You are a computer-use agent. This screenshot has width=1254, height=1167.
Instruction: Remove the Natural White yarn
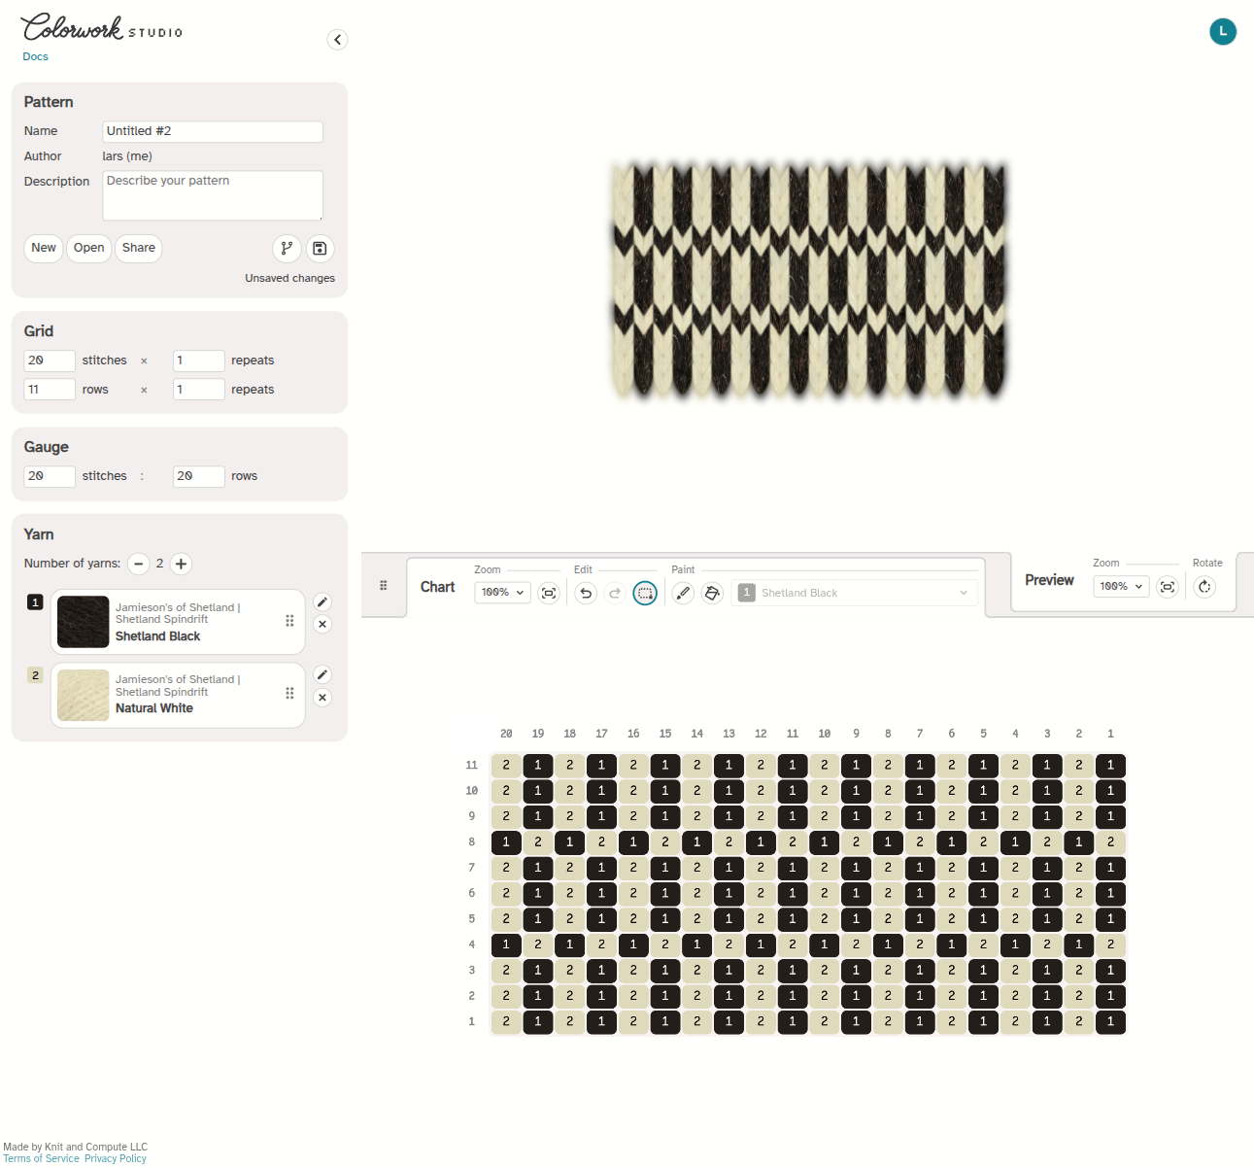[322, 698]
